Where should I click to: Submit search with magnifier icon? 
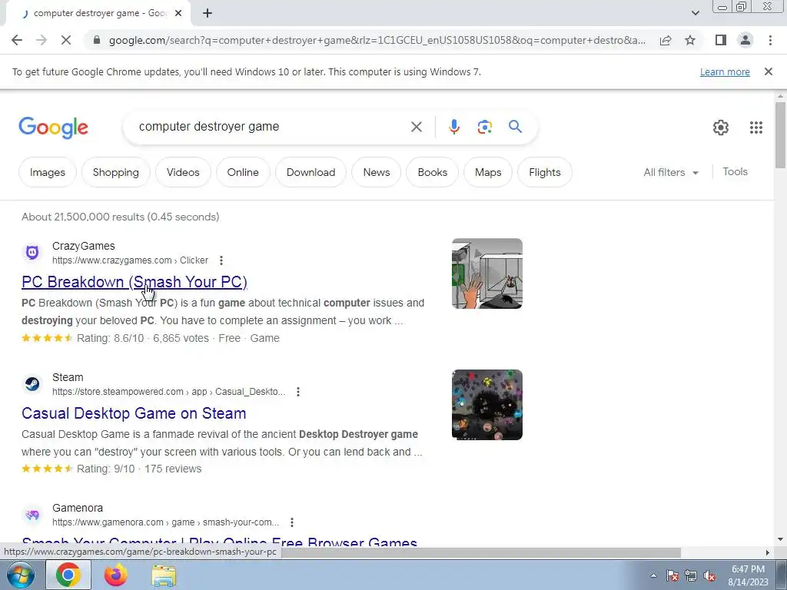click(x=515, y=127)
